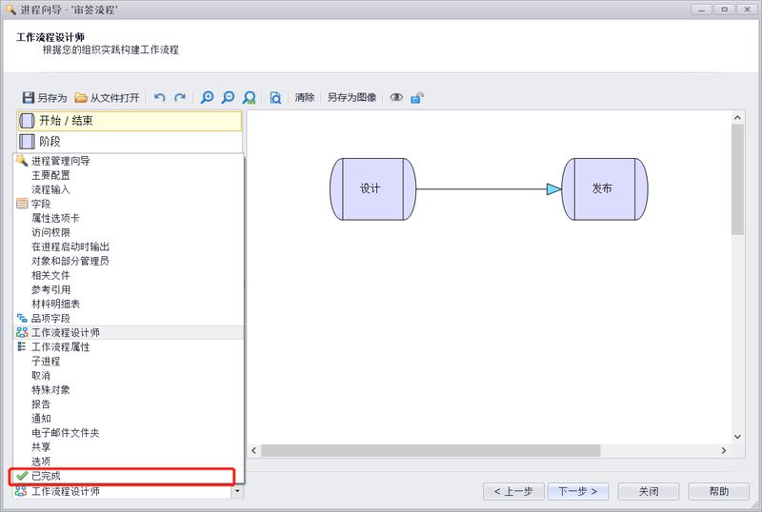
Task: Select 字段 from the step list
Action: (x=40, y=204)
